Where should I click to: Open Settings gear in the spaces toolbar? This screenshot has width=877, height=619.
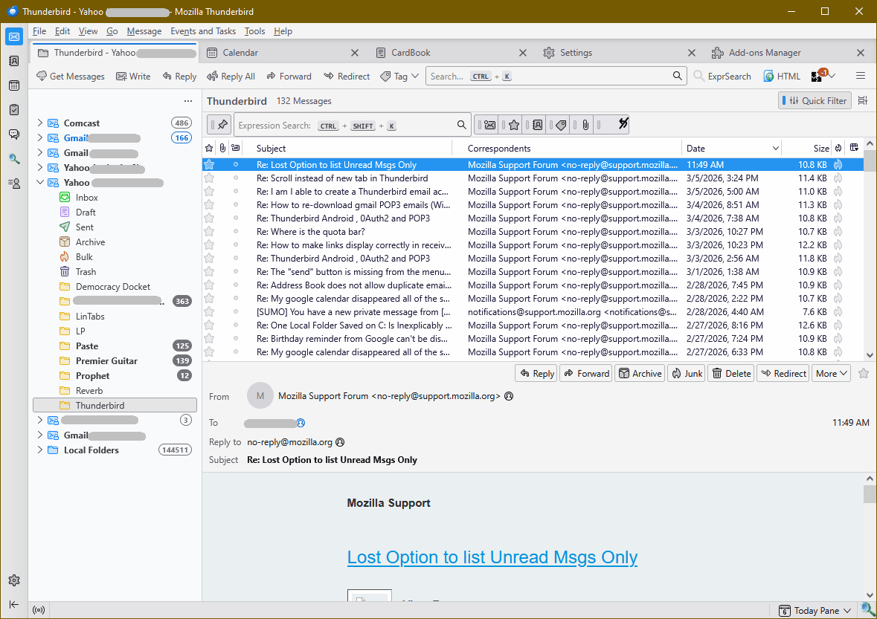point(13,580)
